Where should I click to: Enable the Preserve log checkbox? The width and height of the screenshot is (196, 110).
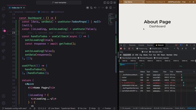click(137, 49)
